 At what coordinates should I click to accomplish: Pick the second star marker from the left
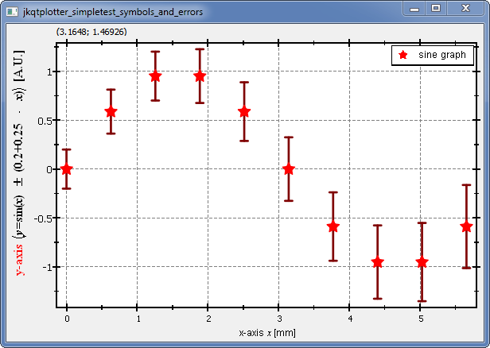111,112
